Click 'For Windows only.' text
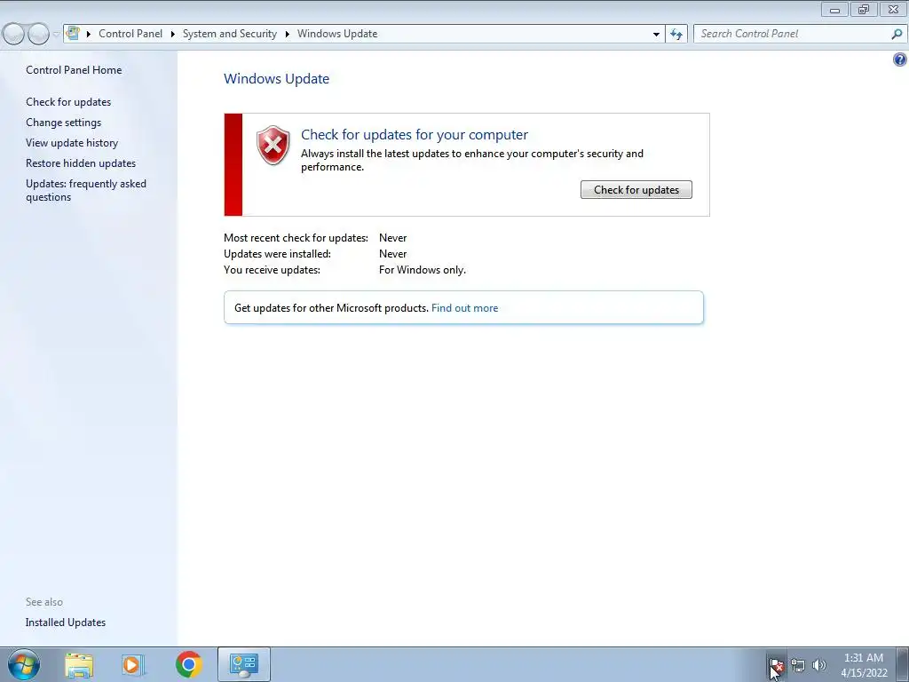Viewport: 909px width, 682px height. (x=422, y=270)
